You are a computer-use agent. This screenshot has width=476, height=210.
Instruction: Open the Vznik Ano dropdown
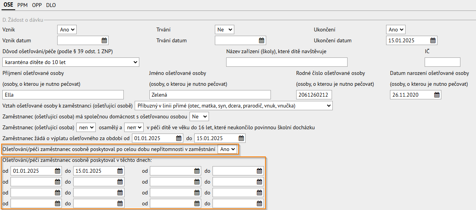click(x=67, y=30)
